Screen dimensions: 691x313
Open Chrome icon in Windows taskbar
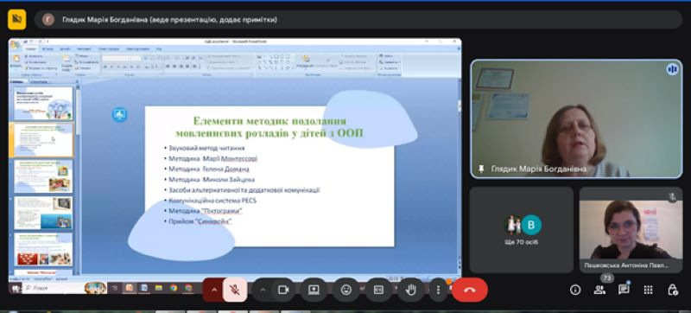174,288
